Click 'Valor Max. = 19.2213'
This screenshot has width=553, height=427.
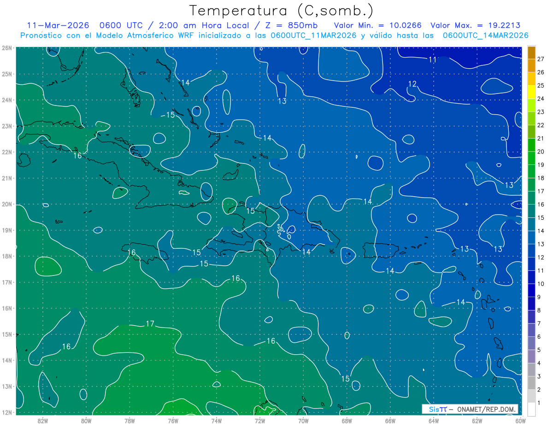click(476, 25)
